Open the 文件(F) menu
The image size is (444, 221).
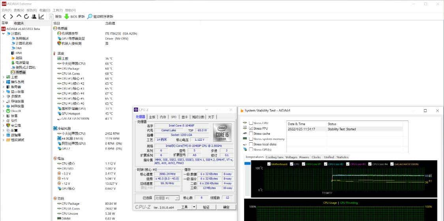pyautogui.click(x=6, y=10)
